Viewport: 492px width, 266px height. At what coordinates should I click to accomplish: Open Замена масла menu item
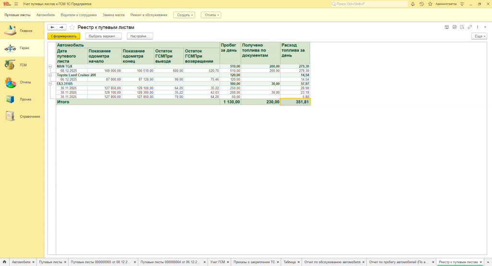point(113,15)
